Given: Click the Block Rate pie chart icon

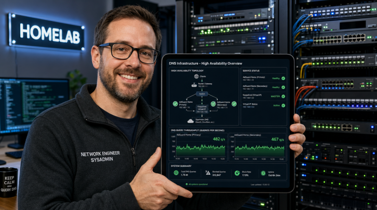Looking at the screenshot, I should pyautogui.click(x=237, y=173).
